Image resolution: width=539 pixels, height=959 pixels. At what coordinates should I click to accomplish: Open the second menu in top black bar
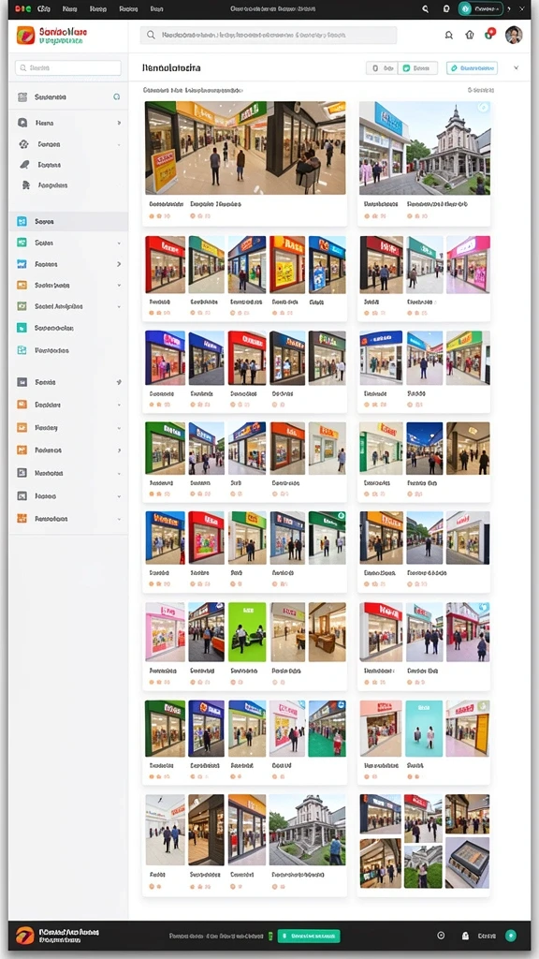[x=70, y=9]
